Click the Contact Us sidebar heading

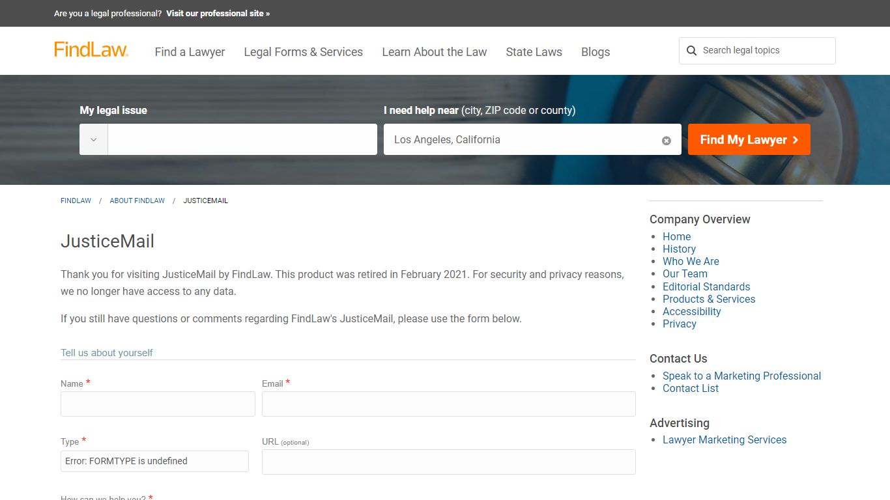pos(678,359)
